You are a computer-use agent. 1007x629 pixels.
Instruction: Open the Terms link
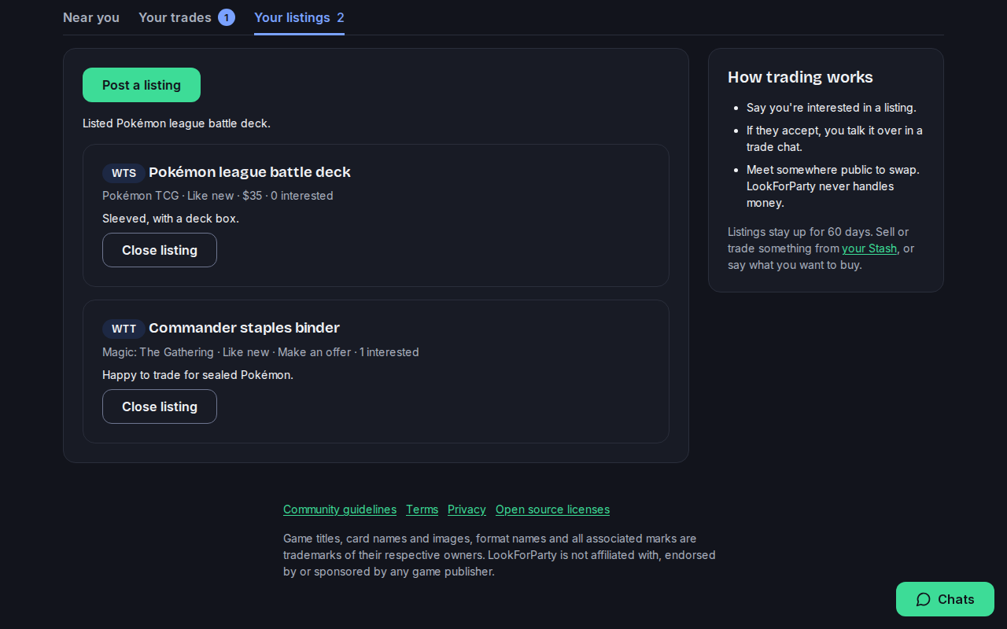click(x=422, y=509)
